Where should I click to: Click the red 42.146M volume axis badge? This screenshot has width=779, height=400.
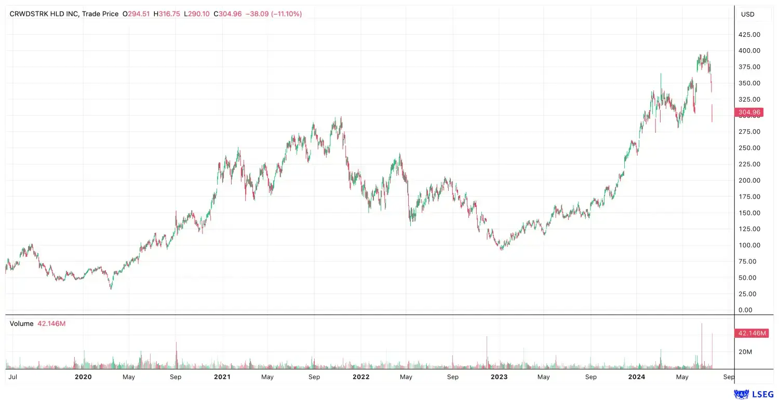[x=751, y=333]
